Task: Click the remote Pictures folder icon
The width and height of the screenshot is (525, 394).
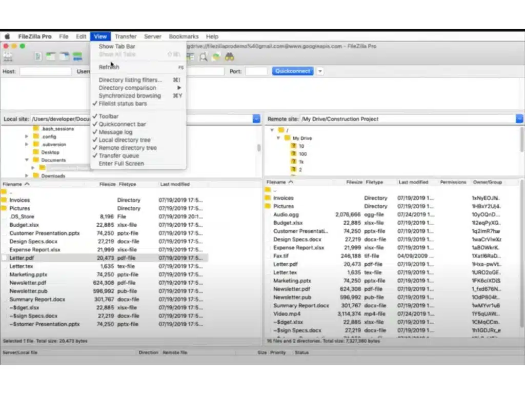Action: click(x=268, y=206)
